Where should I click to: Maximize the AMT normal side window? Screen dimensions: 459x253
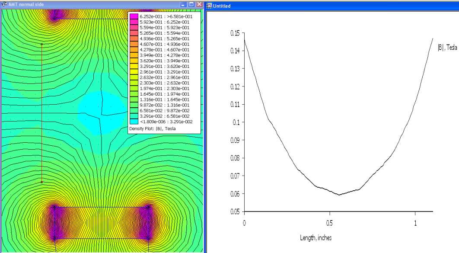[x=191, y=5]
